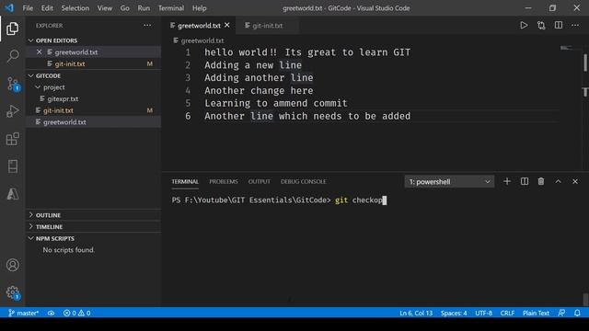Screen dimensions: 589x331
Task: Open the Search view in activity bar
Action: tap(12, 56)
